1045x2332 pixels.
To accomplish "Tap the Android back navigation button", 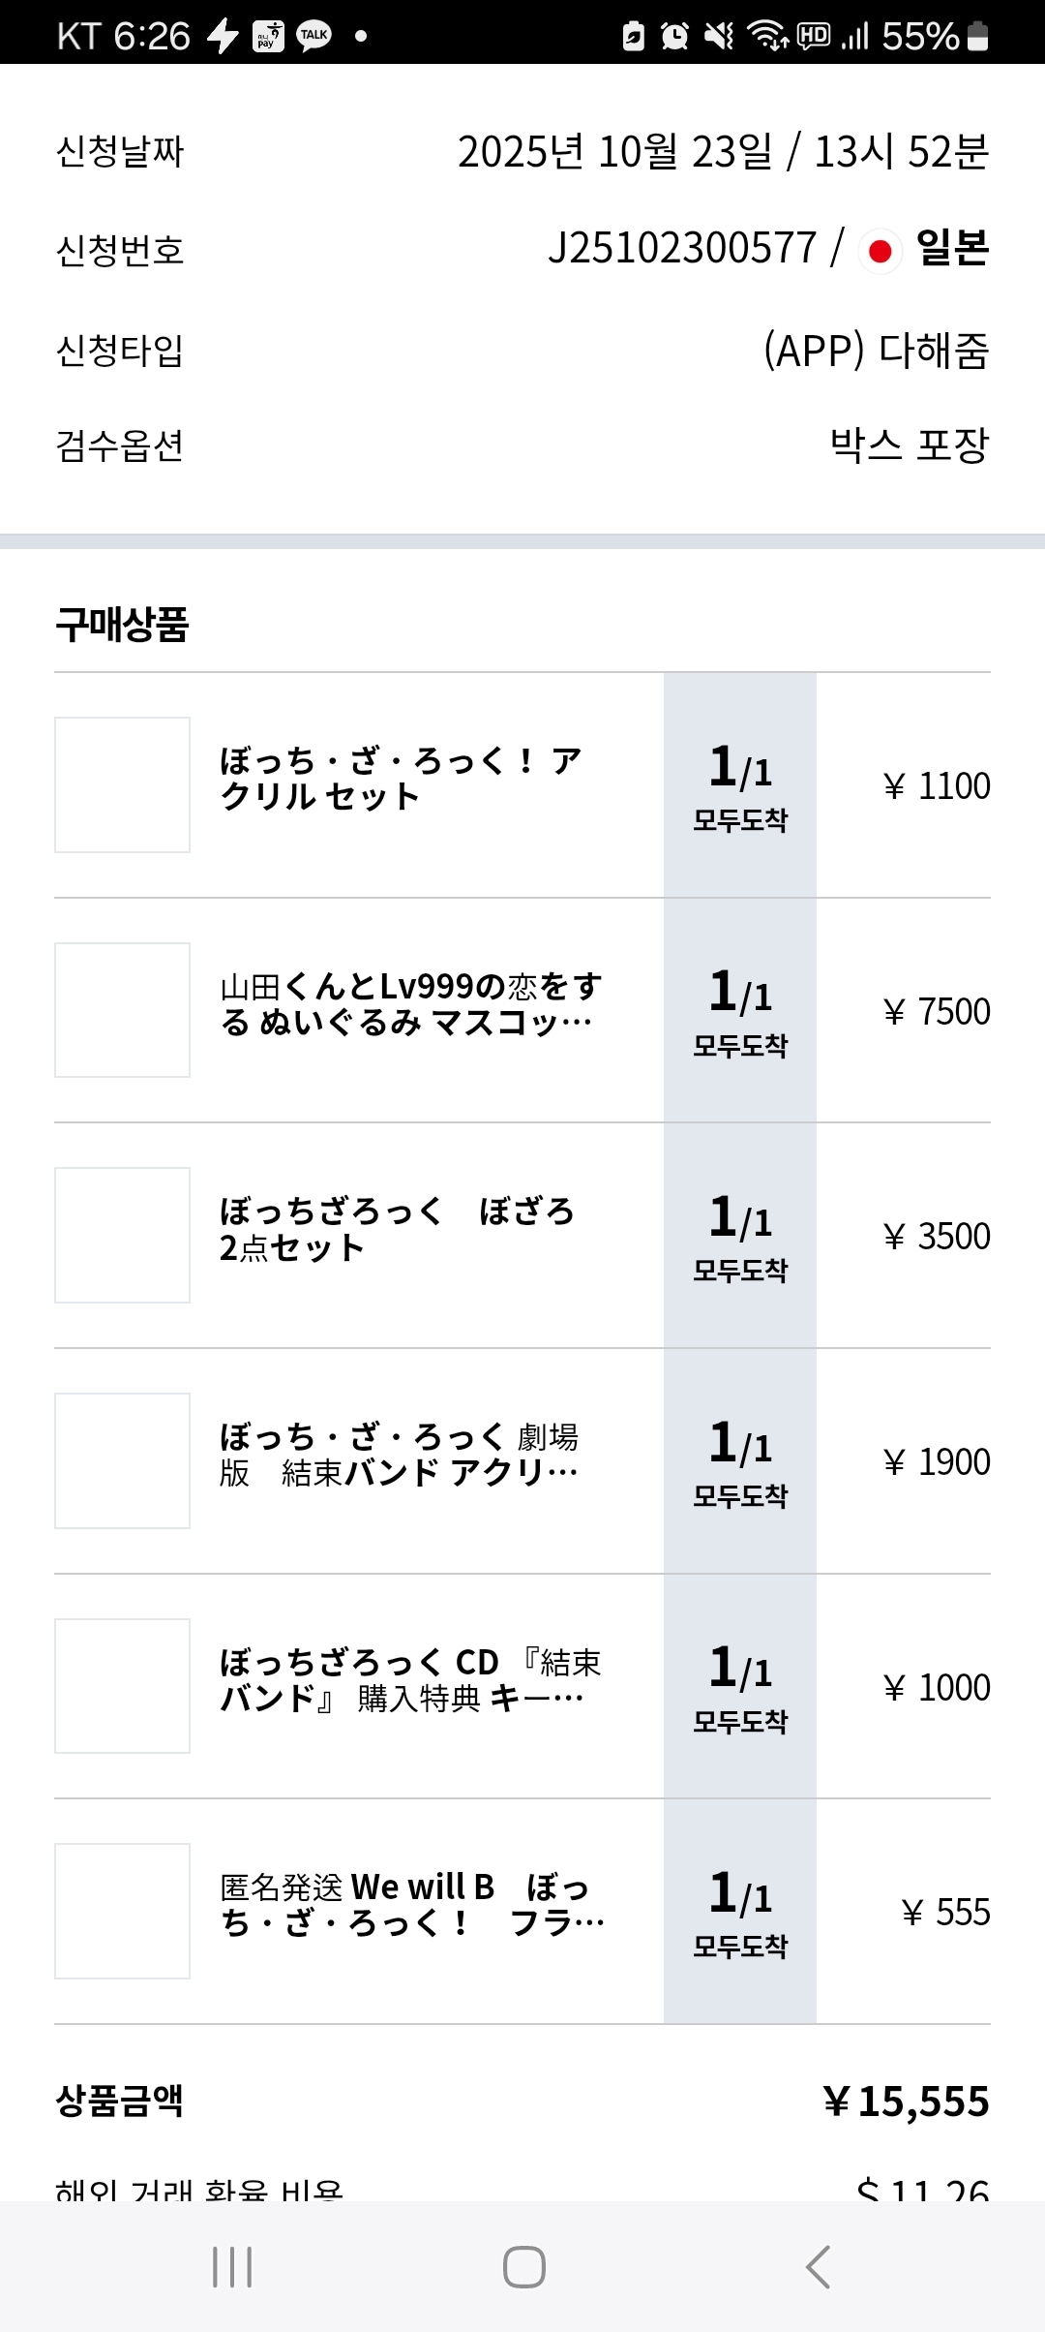I will [x=818, y=2267].
